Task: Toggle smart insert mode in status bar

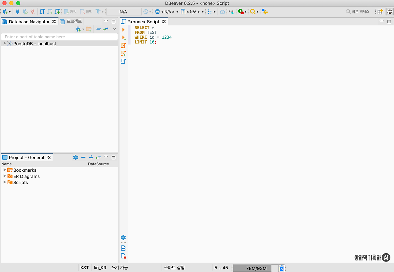Action: pyautogui.click(x=174, y=268)
